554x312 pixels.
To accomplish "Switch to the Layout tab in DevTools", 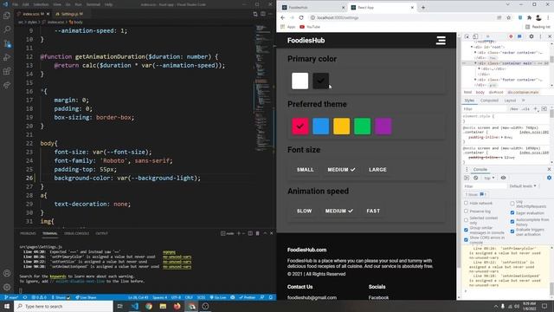I will pyautogui.click(x=510, y=101).
